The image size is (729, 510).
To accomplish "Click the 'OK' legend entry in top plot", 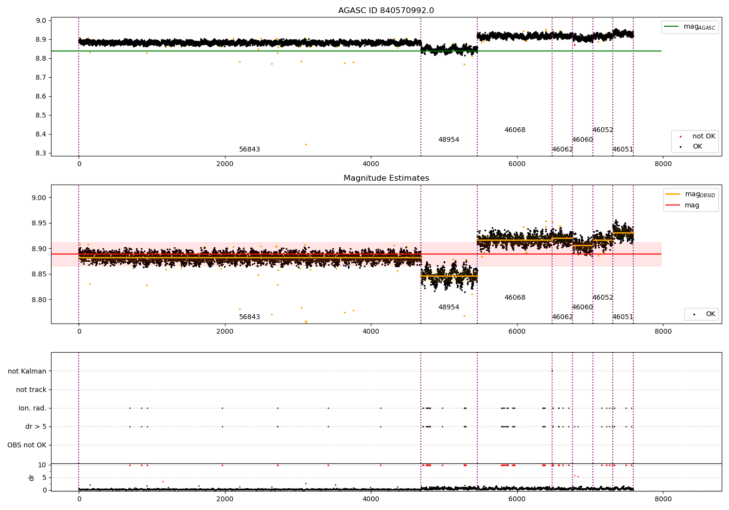I will tap(692, 147).
